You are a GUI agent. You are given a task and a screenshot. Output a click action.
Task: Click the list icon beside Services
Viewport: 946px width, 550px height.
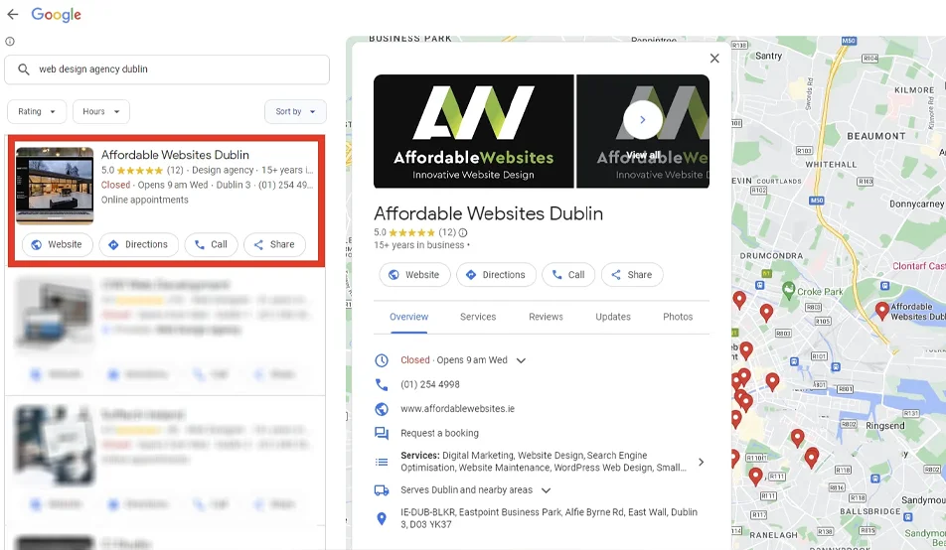[382, 462]
